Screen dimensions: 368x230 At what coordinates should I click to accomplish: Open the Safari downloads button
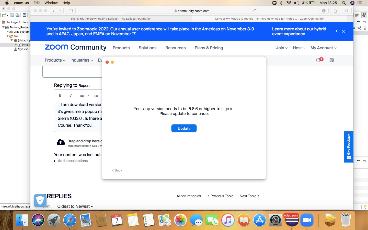[x=324, y=11]
